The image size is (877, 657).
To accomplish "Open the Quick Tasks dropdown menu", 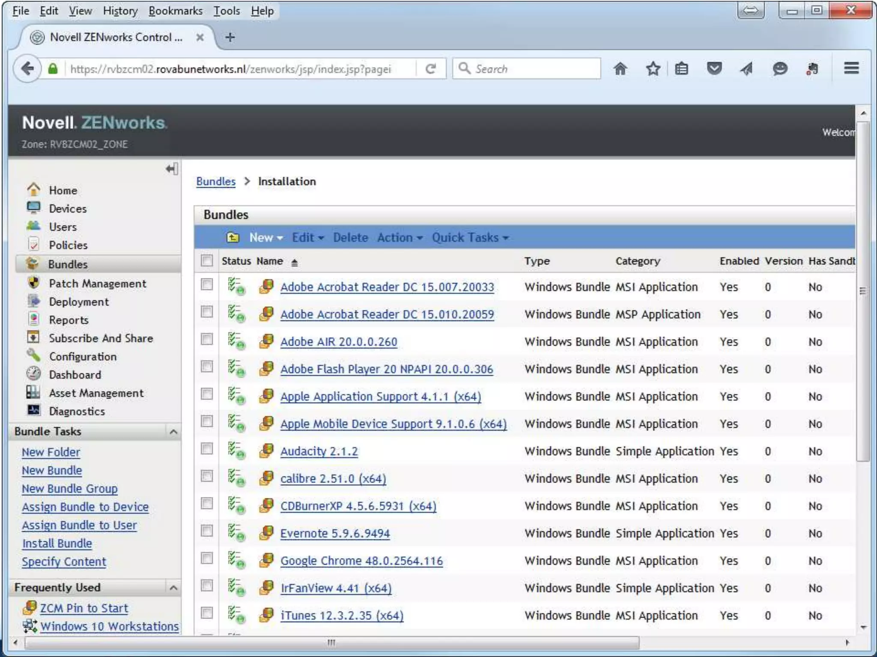I will coord(470,237).
